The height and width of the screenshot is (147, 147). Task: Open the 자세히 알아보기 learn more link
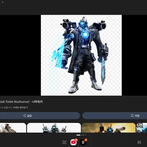point(20,108)
